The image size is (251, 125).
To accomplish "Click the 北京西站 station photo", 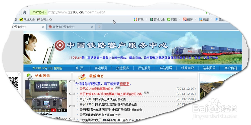I will click(x=46, y=96).
